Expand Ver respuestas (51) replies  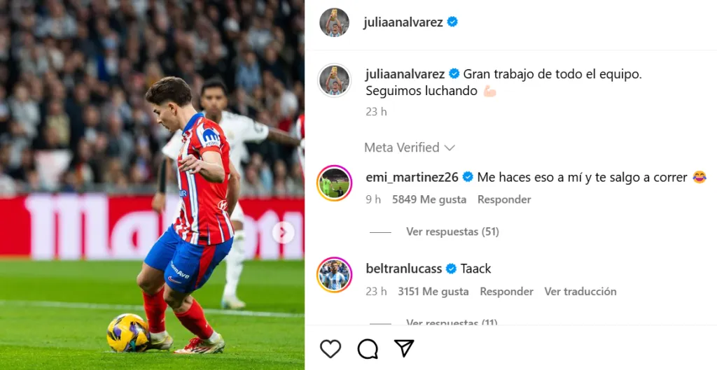pyautogui.click(x=452, y=232)
